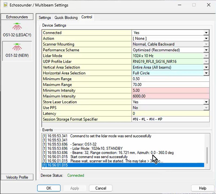Select the 'Beams: 32, Range correction' event line

[x=122, y=153]
